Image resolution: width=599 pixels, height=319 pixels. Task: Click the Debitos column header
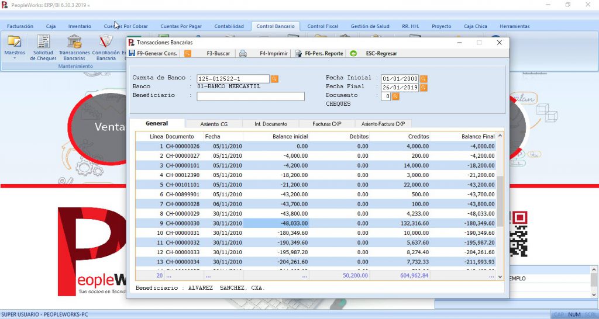339,137
